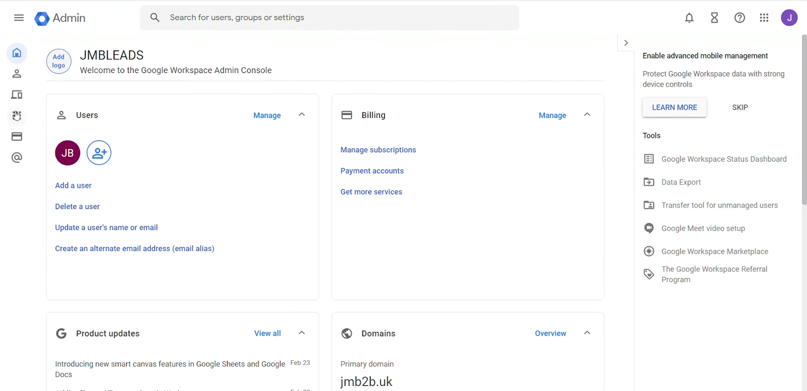Viewport: 807px width, 391px height.
Task: Click Update a user's name or email
Action: click(x=106, y=228)
